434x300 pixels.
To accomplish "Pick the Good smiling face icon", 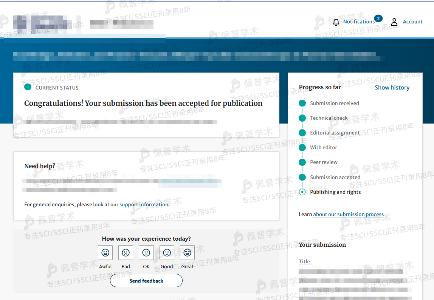I will 167,252.
